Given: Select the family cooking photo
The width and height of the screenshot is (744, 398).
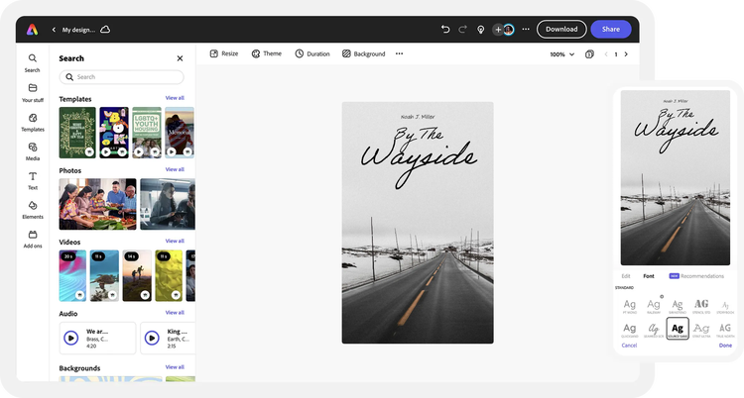Looking at the screenshot, I should point(98,204).
